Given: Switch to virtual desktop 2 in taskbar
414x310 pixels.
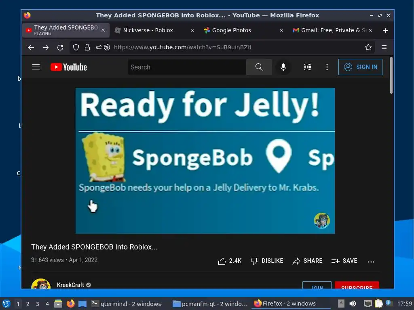Looking at the screenshot, I should [x=28, y=304].
